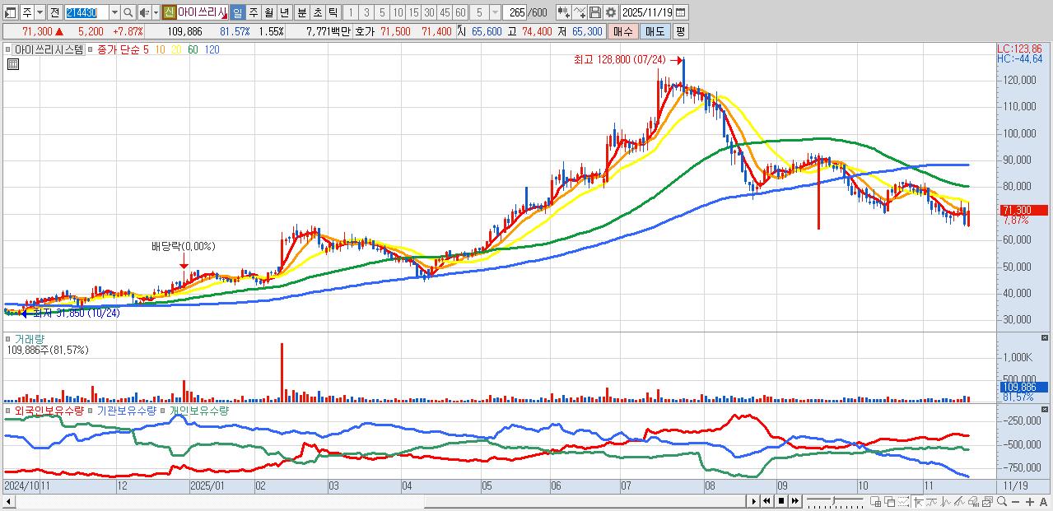Select the 년 yearly period button
Screen dimensions: 1053x511
tap(283, 12)
